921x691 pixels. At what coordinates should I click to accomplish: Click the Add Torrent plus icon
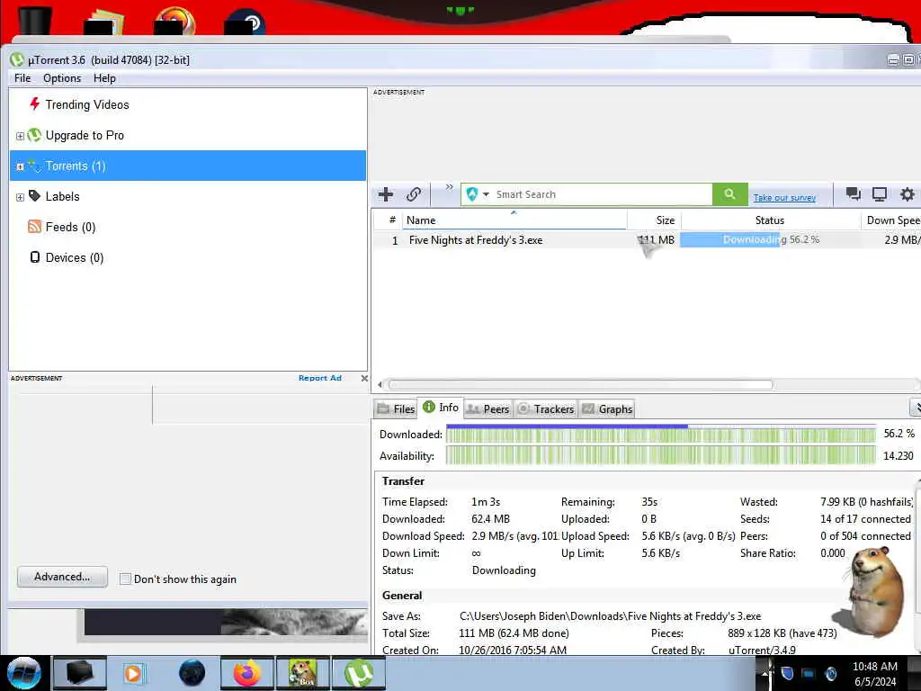pyautogui.click(x=386, y=194)
